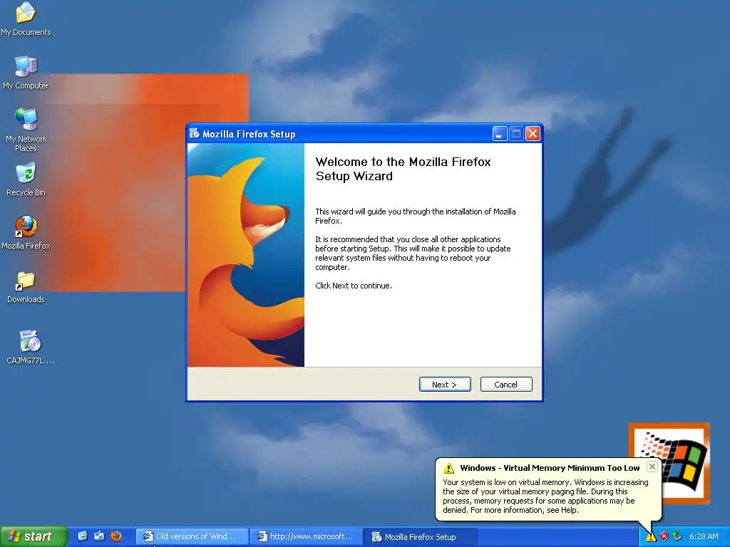Screen dimensions: 730x547
Task: Open red Security Center shield tray icon
Action: [664, 537]
